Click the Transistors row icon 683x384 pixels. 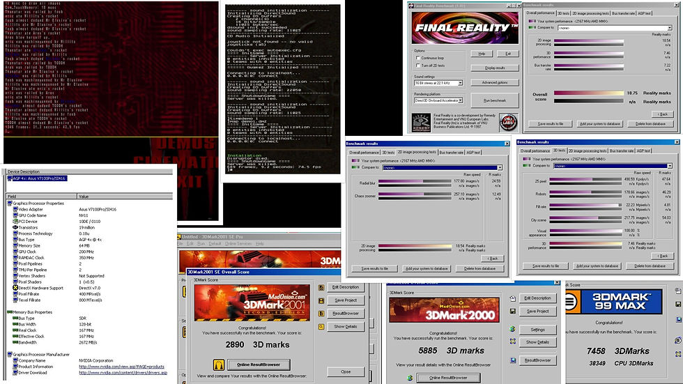(x=15, y=227)
